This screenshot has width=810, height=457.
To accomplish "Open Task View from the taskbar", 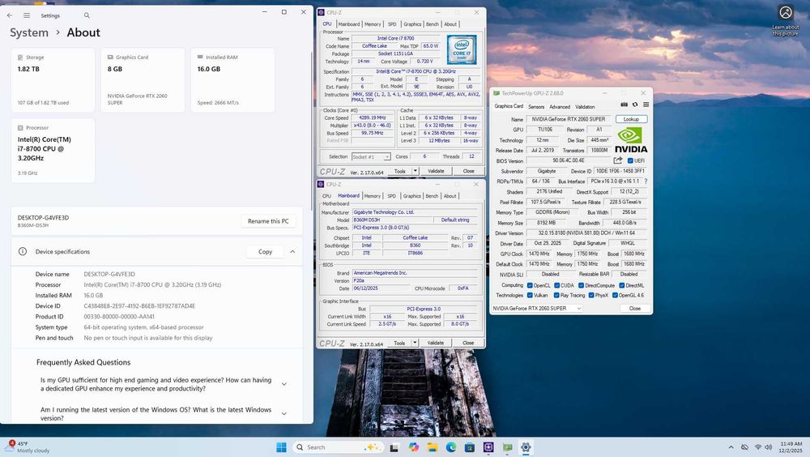I will tap(394, 447).
